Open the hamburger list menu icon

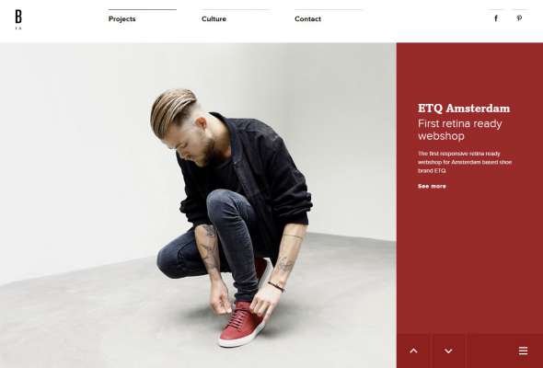(x=523, y=351)
